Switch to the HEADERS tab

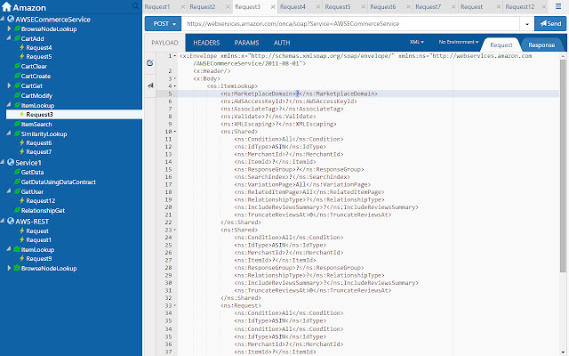point(206,43)
